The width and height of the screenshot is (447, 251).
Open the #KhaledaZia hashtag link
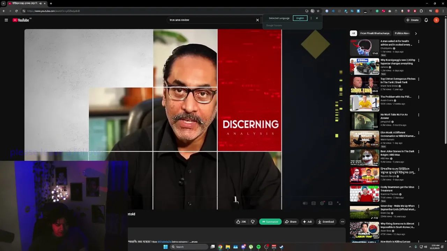pyautogui.click(x=164, y=242)
